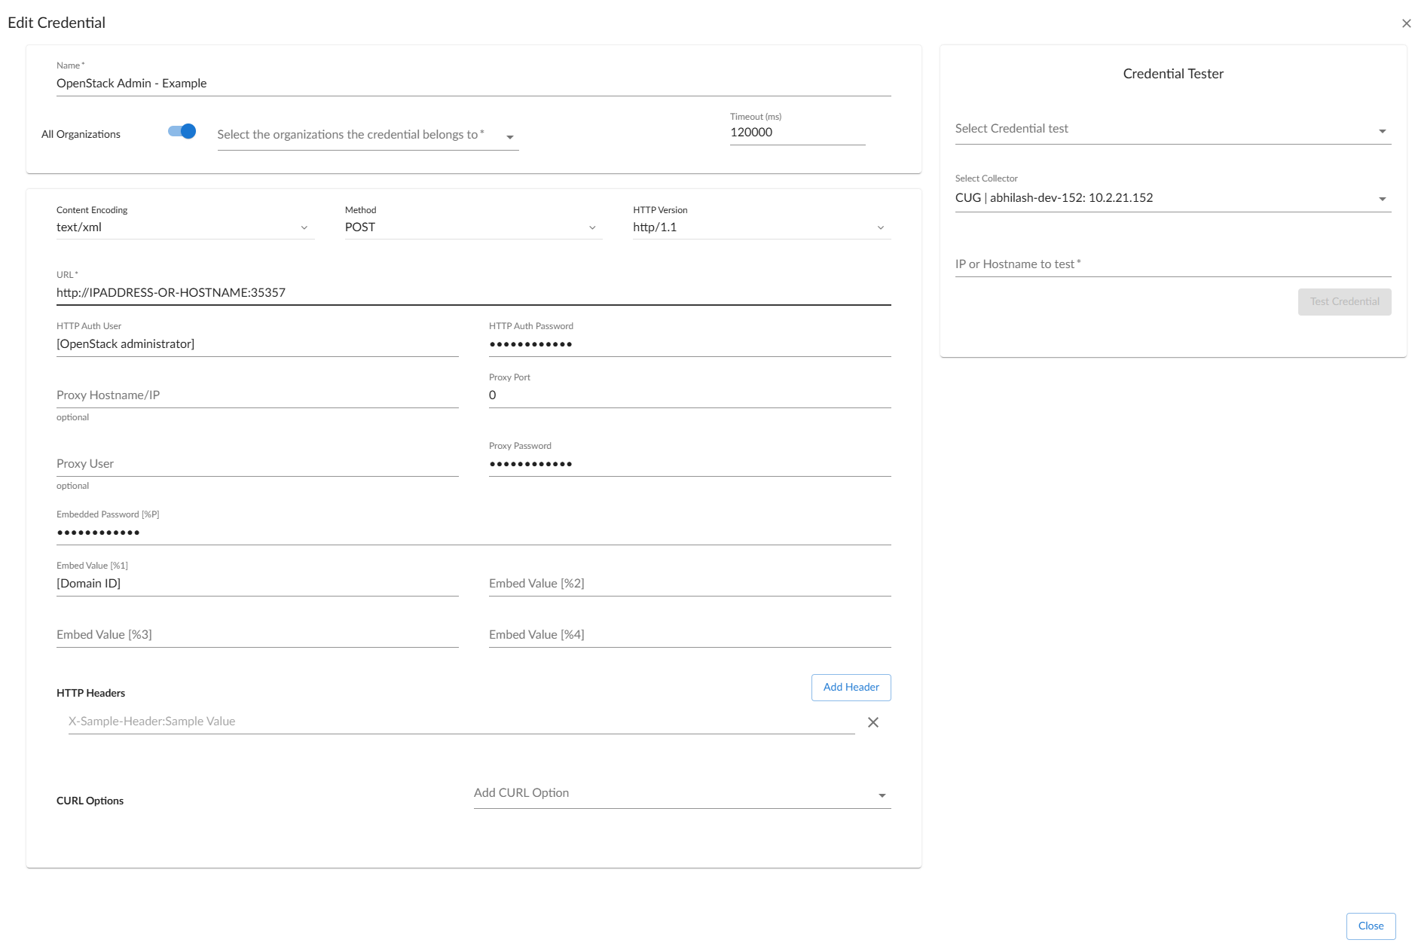The width and height of the screenshot is (1418, 949).
Task: Expand the Add CURL Option dropdown
Action: [x=681, y=794]
